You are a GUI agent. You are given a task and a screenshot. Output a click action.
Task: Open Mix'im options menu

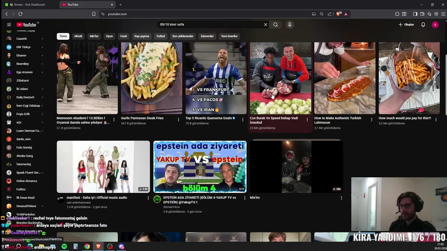coord(341,198)
